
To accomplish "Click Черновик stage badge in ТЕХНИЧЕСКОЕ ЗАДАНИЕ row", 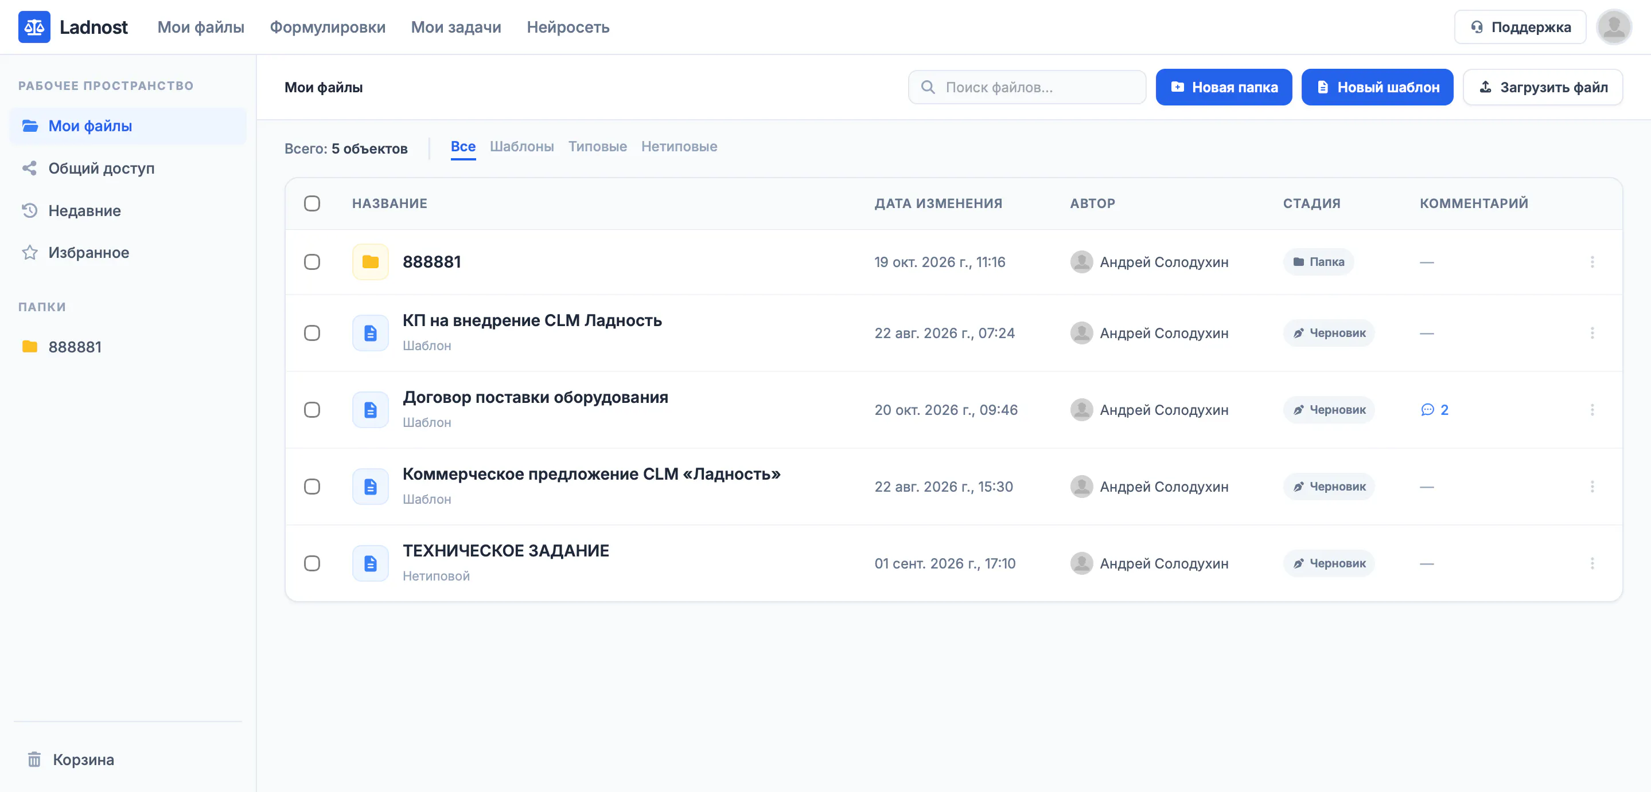I will 1329,563.
